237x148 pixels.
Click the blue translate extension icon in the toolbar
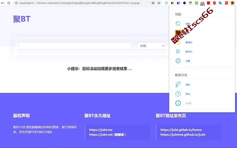220,3
